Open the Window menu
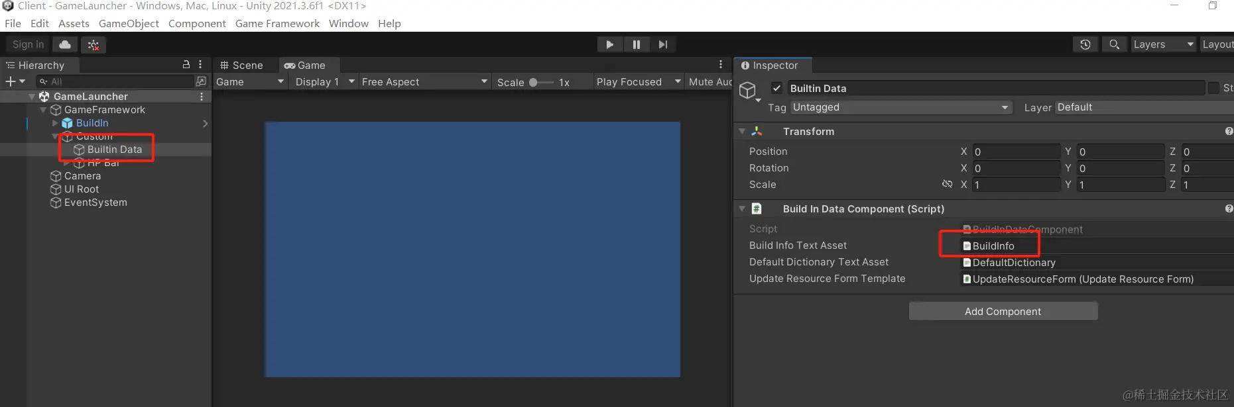Screen dimensions: 1234x407 click(x=348, y=23)
